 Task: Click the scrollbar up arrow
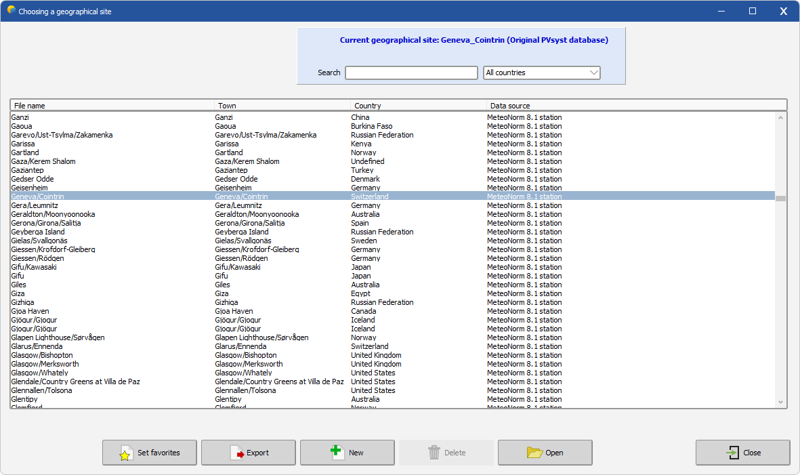[780, 118]
